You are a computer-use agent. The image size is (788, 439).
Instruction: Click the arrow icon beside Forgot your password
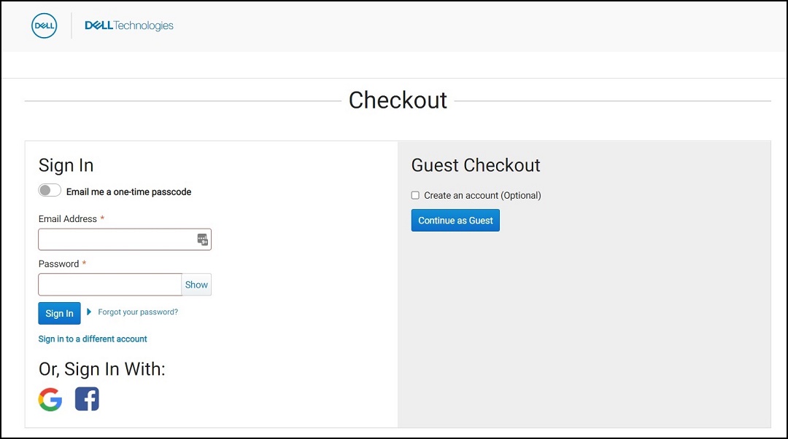tap(90, 312)
